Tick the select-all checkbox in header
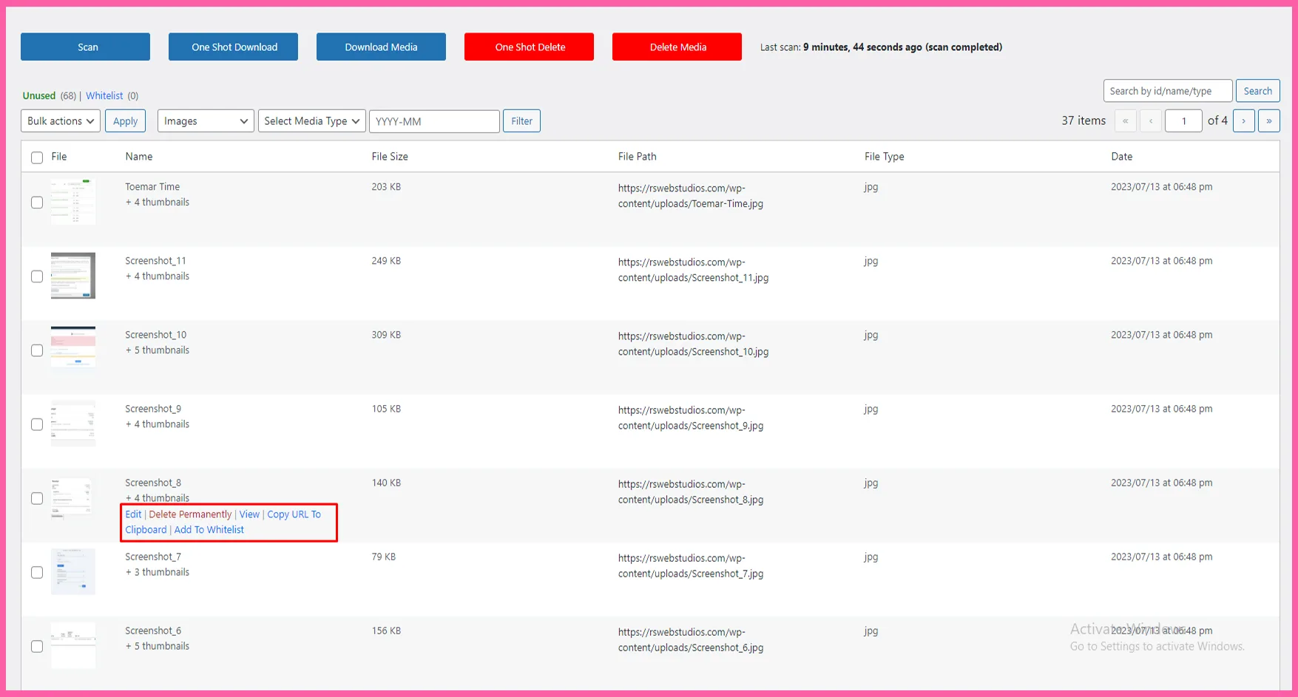The image size is (1298, 697). (37, 157)
